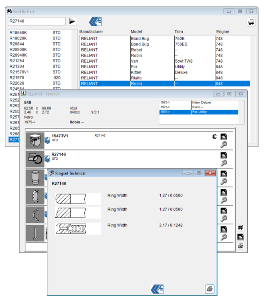Click the 3.17 / 0.1248 ring width value
264x301 pixels.
[171, 225]
